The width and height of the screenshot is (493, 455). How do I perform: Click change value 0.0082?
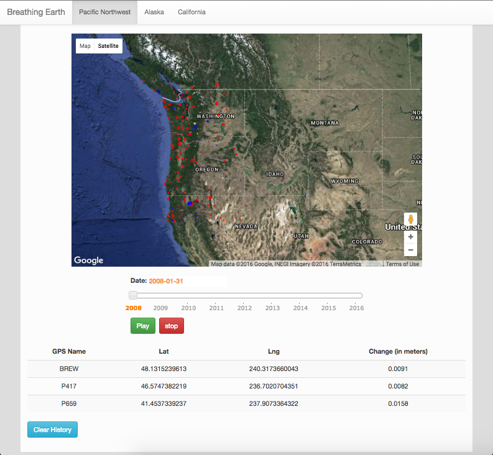point(398,386)
